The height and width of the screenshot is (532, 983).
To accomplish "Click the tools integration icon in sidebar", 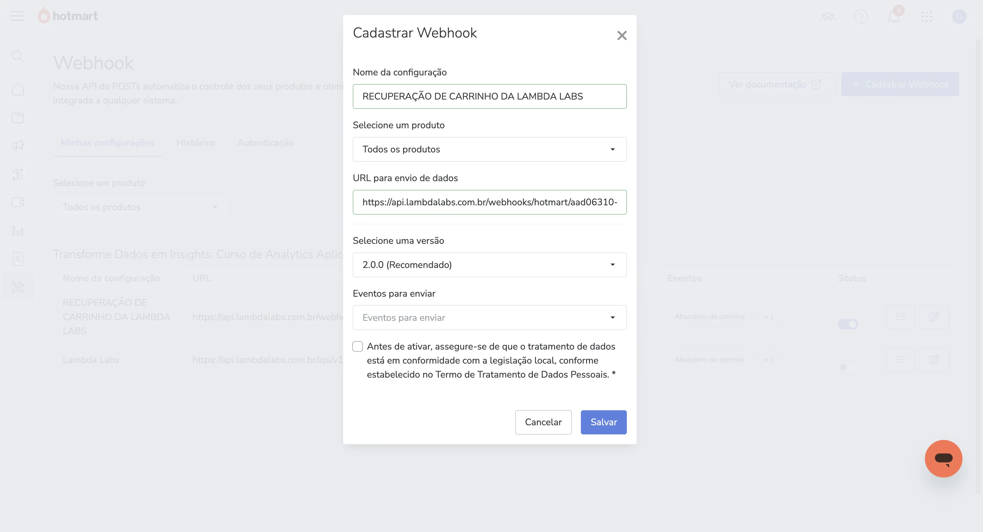I will coord(18,287).
